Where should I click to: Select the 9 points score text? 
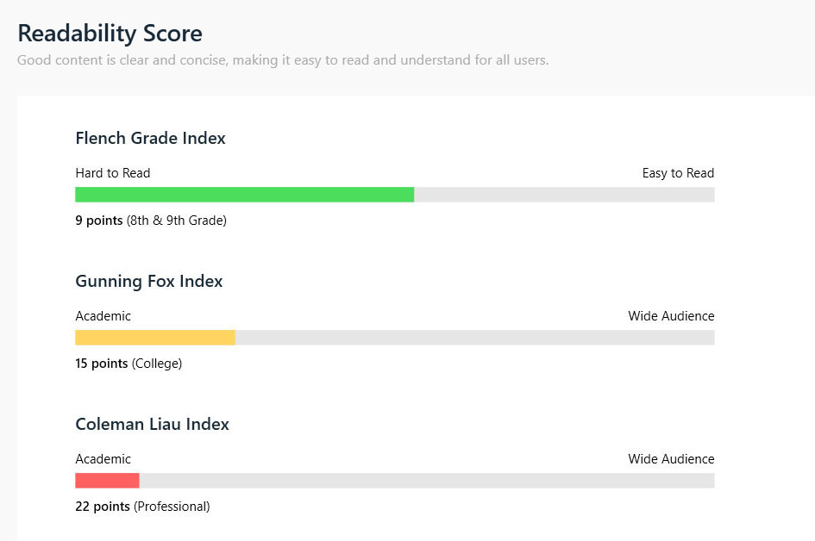pyautogui.click(x=99, y=221)
